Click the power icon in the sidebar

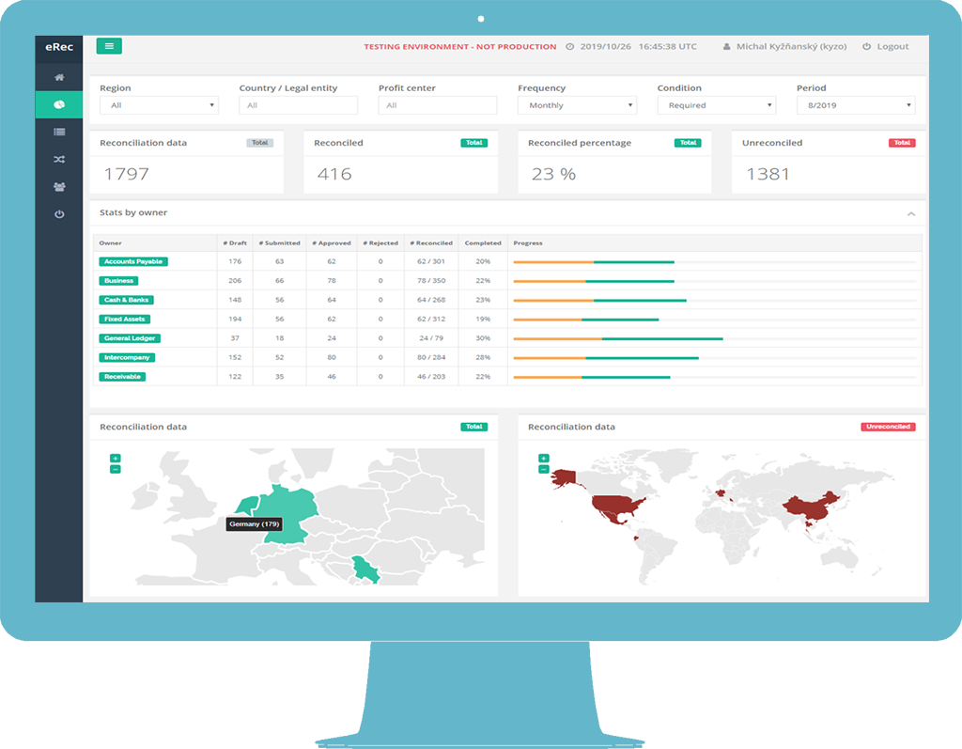click(59, 214)
